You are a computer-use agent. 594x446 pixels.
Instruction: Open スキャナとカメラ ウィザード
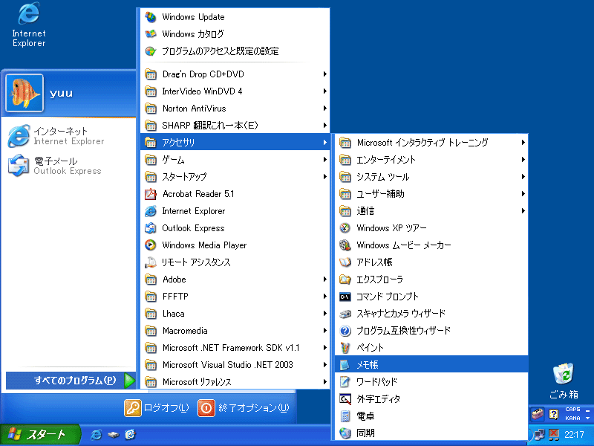(x=431, y=314)
